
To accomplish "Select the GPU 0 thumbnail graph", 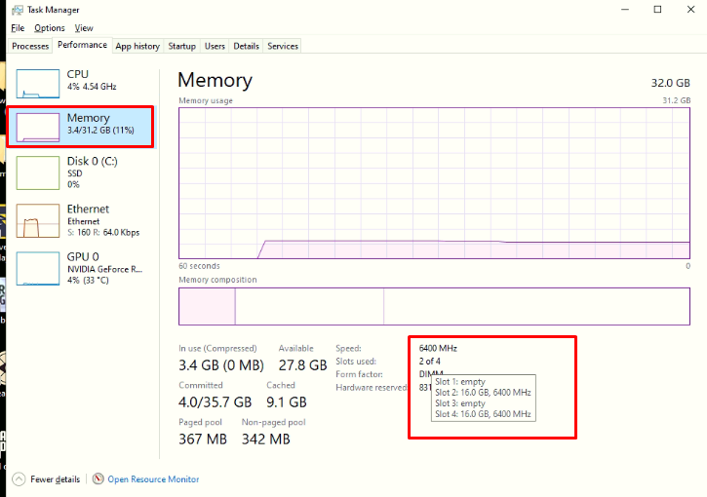I will pos(38,269).
